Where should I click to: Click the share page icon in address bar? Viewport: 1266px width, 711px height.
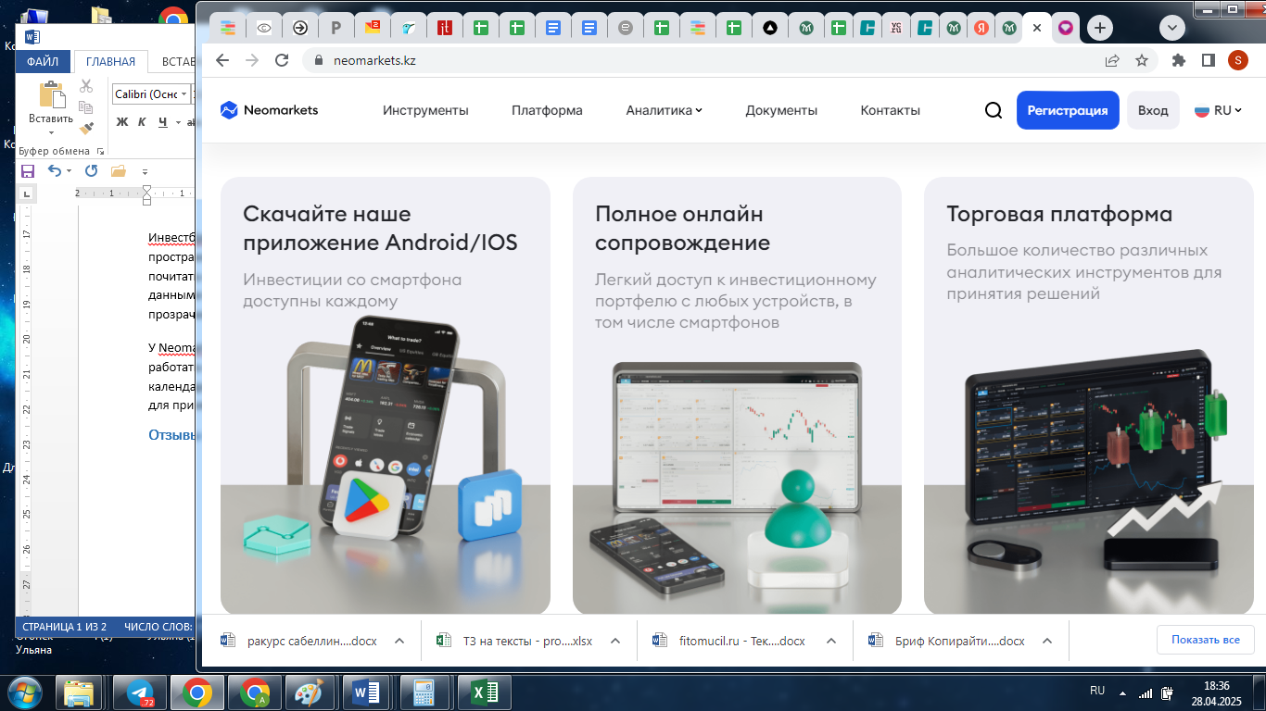tap(1111, 60)
